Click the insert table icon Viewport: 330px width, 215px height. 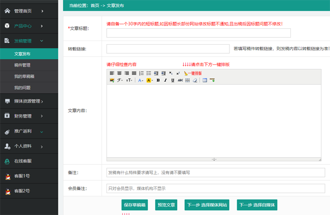[x=205, y=80]
